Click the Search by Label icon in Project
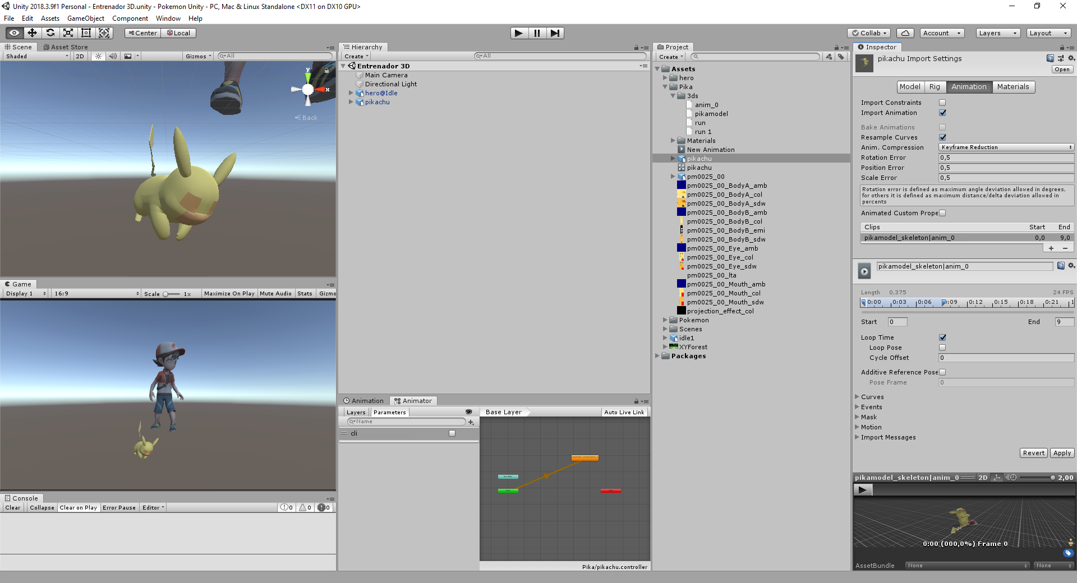This screenshot has width=1077, height=583. point(841,57)
